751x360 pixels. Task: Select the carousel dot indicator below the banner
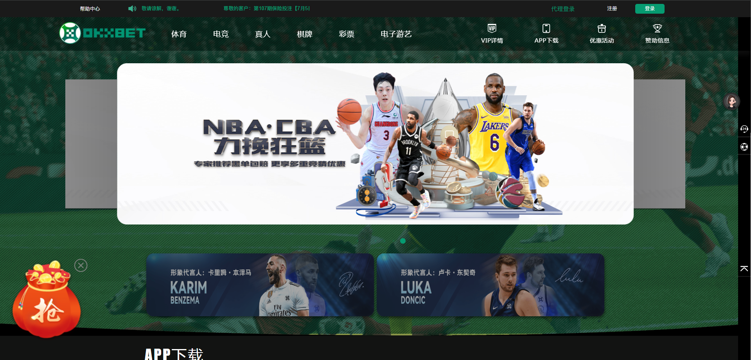coord(403,241)
